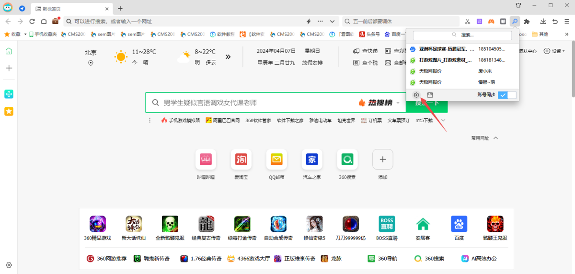Expand the 热搜榜 dropdown in search box

point(398,103)
